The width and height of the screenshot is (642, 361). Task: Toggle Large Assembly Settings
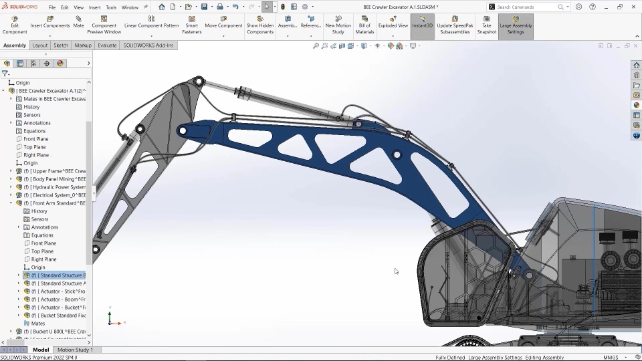516,25
